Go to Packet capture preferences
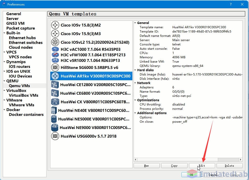 coord(21,28)
